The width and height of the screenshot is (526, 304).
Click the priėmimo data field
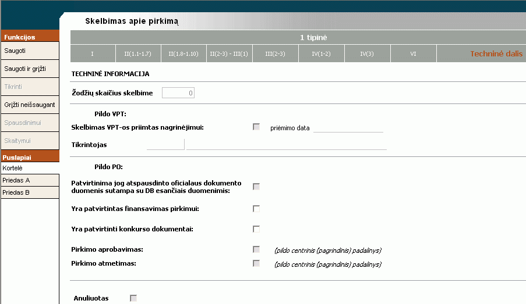[x=348, y=127]
